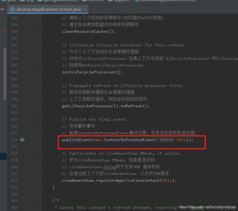Toggle fold marker at line 955
Screen dimensions: 238x211
point(40,133)
